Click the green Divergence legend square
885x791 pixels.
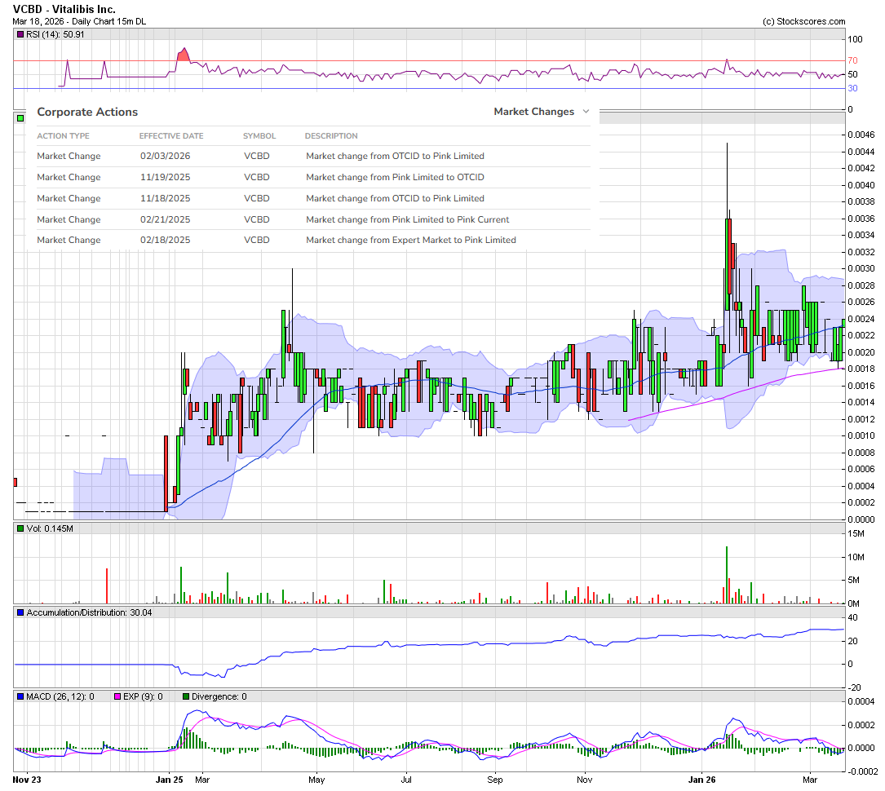(186, 696)
